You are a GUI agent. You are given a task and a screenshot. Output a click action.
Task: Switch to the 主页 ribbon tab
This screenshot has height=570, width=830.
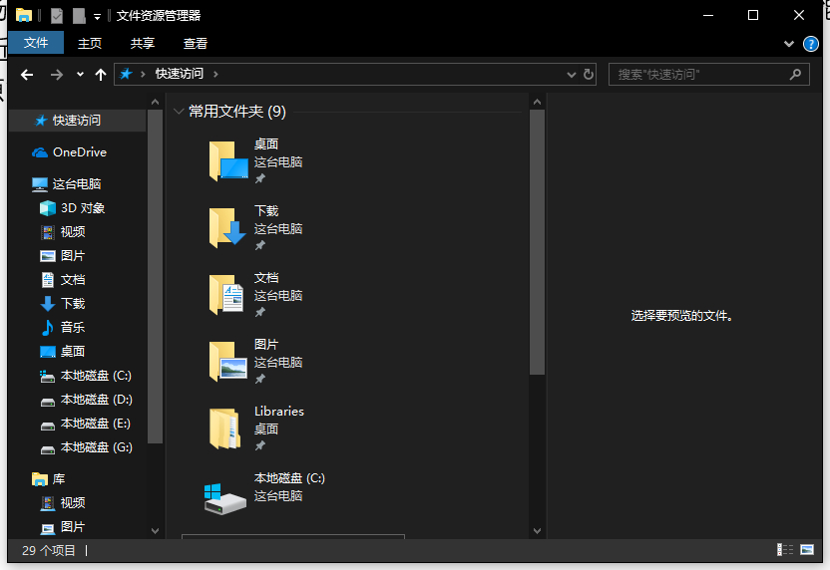(x=90, y=44)
